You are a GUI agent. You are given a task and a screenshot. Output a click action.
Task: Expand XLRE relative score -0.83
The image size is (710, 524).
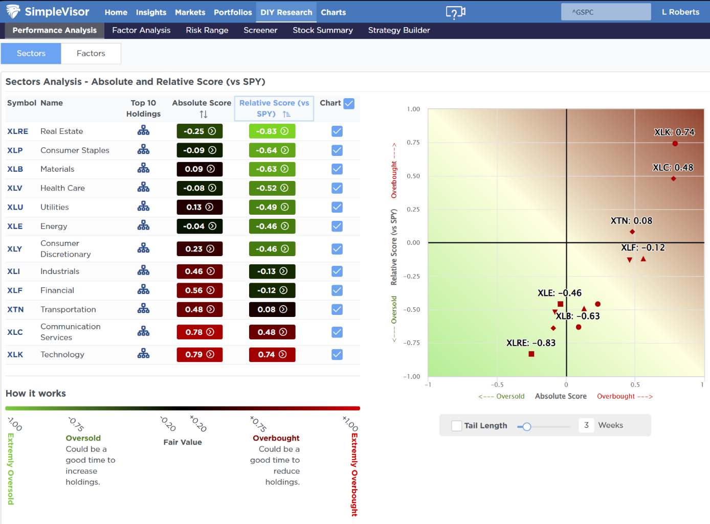click(x=272, y=131)
